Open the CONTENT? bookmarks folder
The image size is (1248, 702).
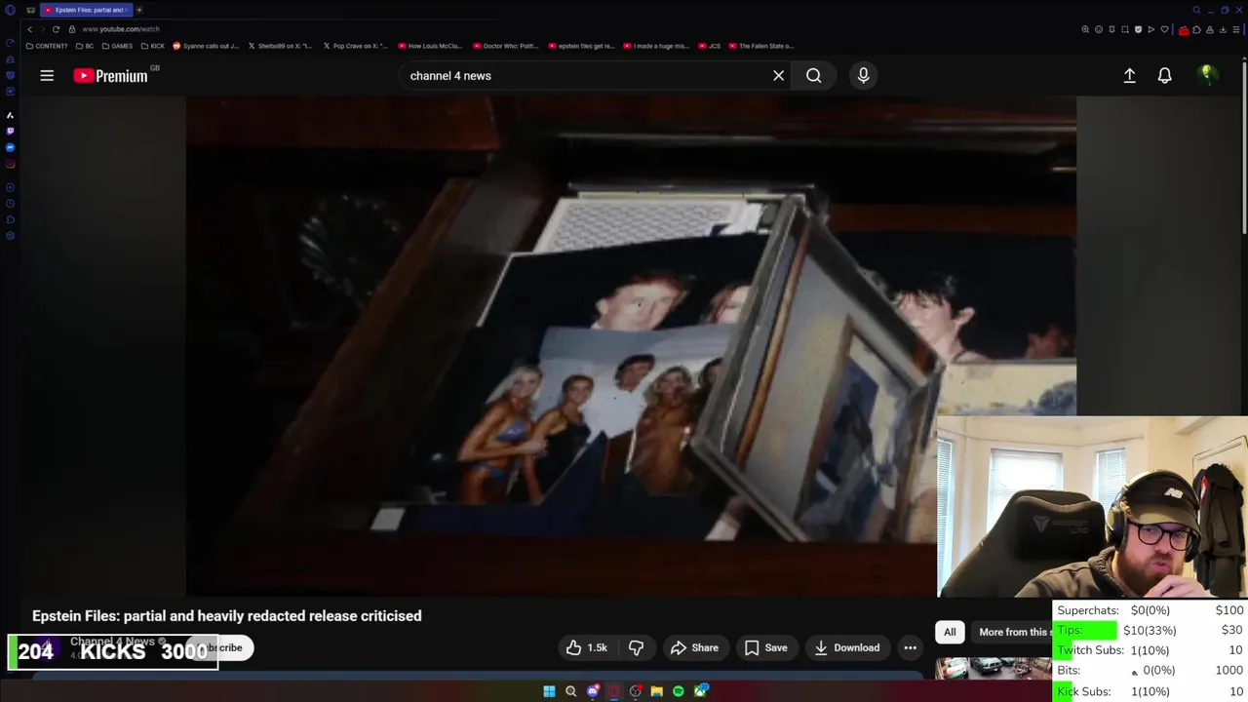point(47,46)
